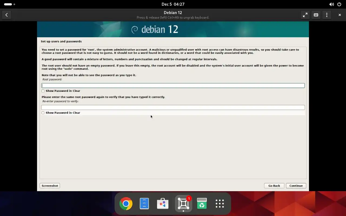The image size is (346, 216).
Task: Focus the Root password field
Action: click(x=173, y=86)
